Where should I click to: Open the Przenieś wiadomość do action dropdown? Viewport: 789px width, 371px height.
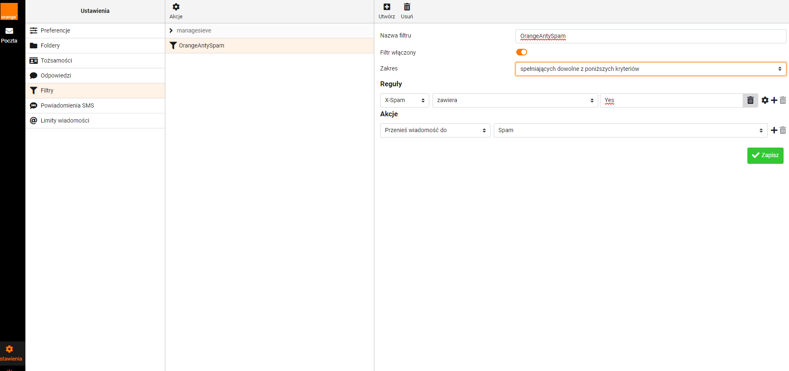[435, 130]
